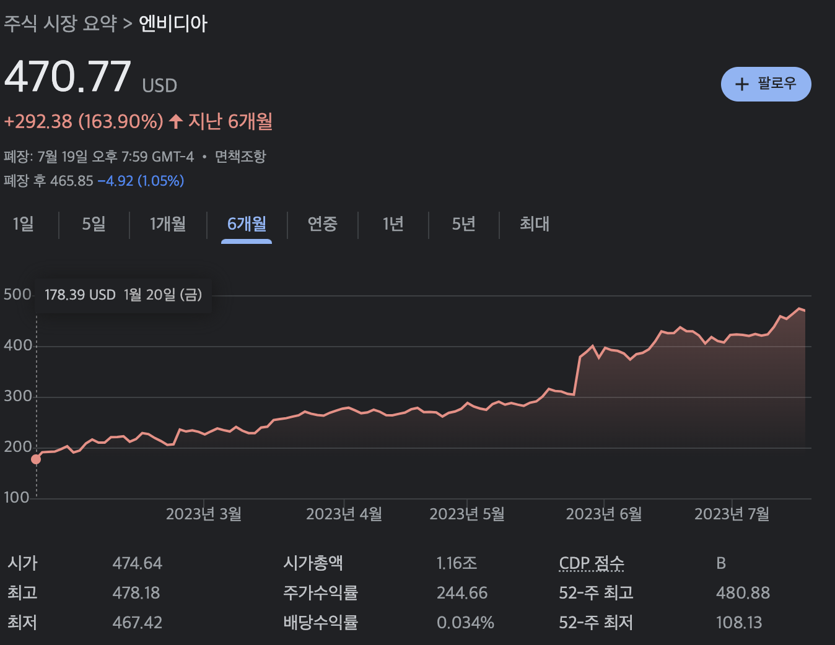Click the 2023년 3월 axis label
The height and width of the screenshot is (645, 835).
coord(204,514)
